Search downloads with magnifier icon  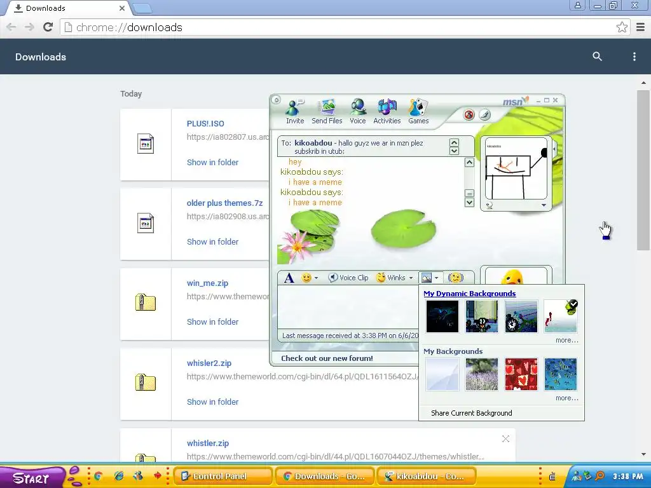click(597, 57)
